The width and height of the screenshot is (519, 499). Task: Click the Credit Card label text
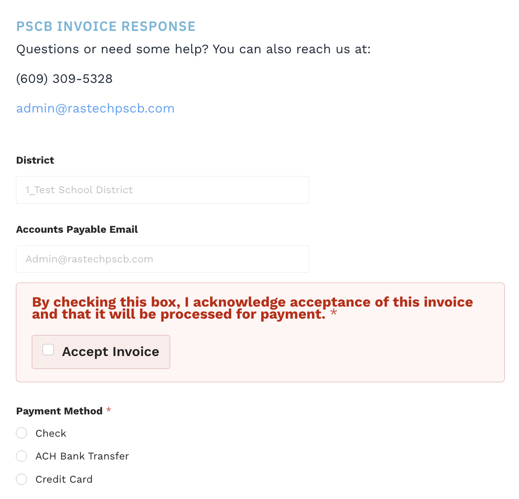click(64, 479)
